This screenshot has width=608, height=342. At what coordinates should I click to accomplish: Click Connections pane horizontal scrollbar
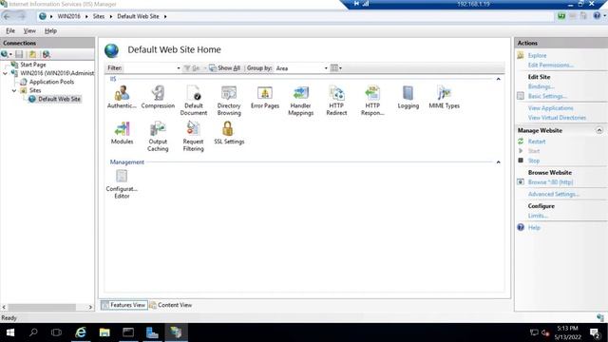click(42, 307)
